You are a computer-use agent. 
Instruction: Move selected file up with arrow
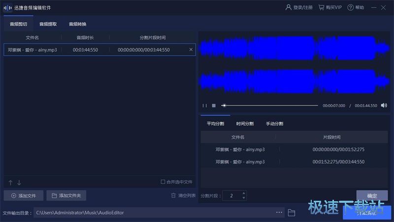(10, 183)
